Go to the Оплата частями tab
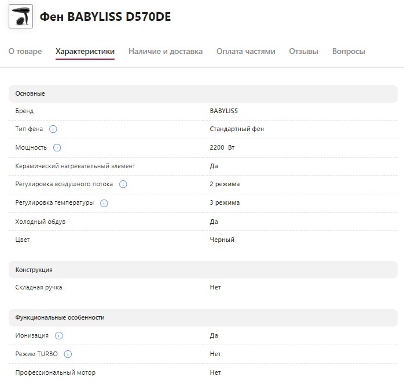Screen dimensions: 404x384 click(x=246, y=52)
